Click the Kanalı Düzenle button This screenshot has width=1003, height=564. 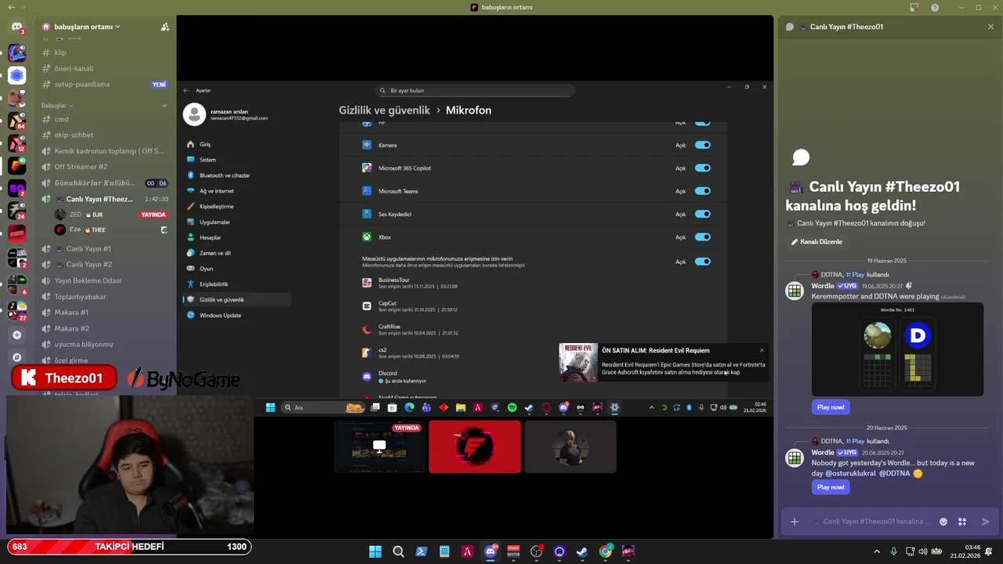(817, 241)
